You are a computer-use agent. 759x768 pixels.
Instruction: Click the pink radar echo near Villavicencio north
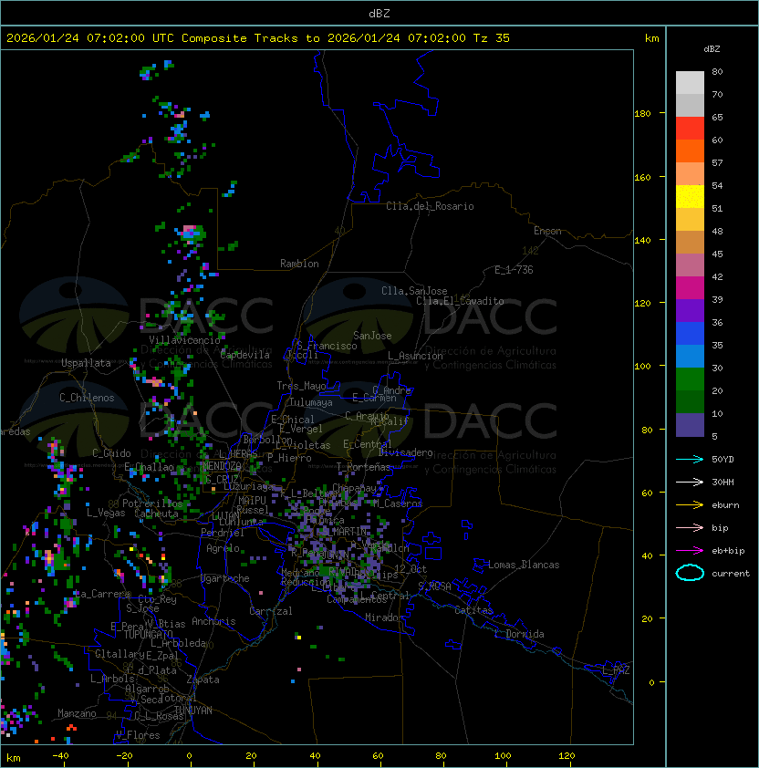pyautogui.click(x=189, y=229)
